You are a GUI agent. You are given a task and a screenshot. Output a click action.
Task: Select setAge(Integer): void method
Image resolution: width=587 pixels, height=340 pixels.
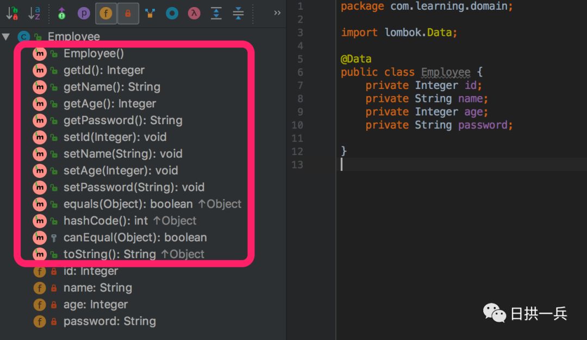point(121,170)
